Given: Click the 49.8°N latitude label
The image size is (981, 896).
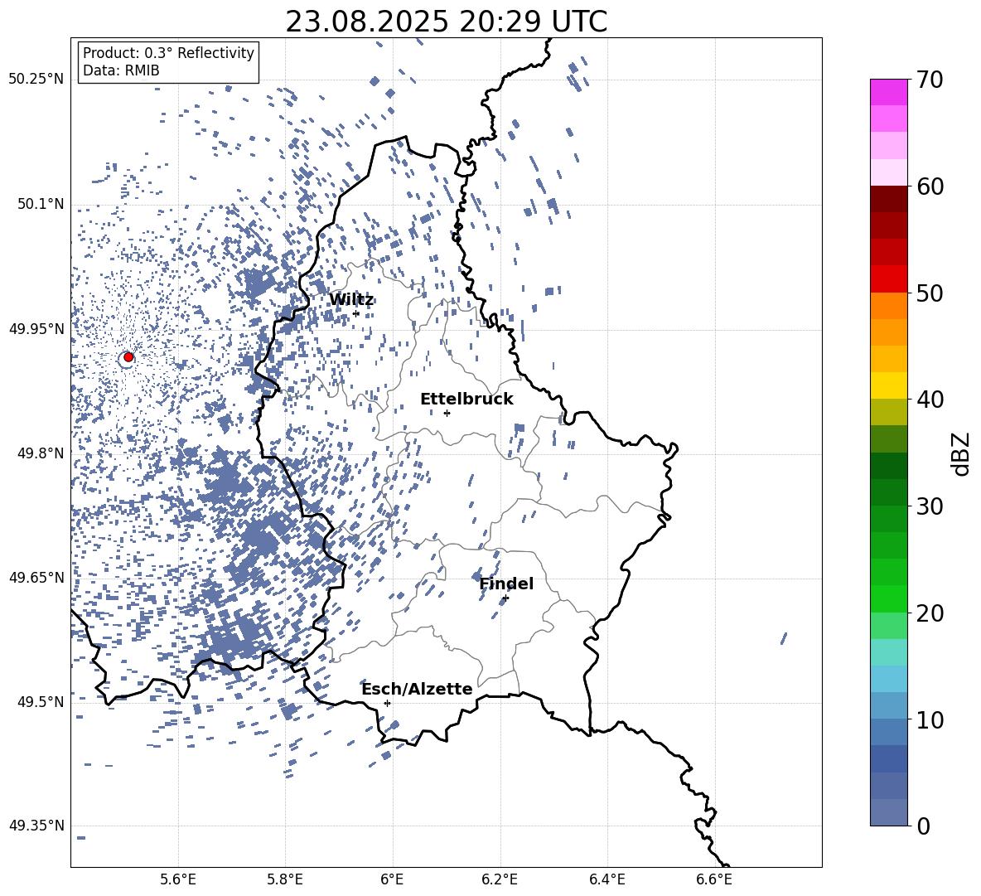Looking at the screenshot, I should click(40, 453).
